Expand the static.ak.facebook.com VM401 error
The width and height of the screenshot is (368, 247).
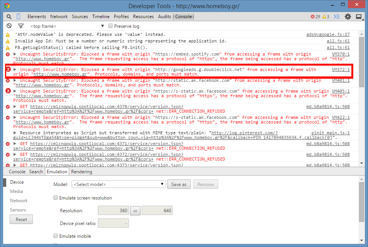click(15, 80)
